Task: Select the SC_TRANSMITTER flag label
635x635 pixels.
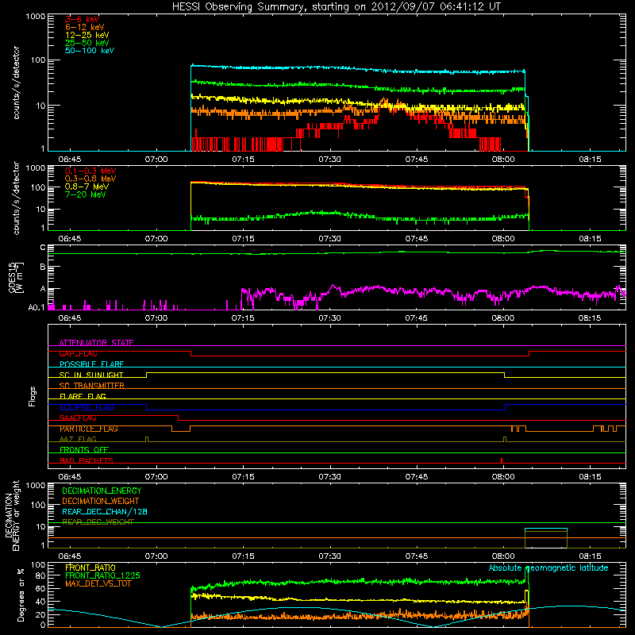Action: tap(92, 386)
